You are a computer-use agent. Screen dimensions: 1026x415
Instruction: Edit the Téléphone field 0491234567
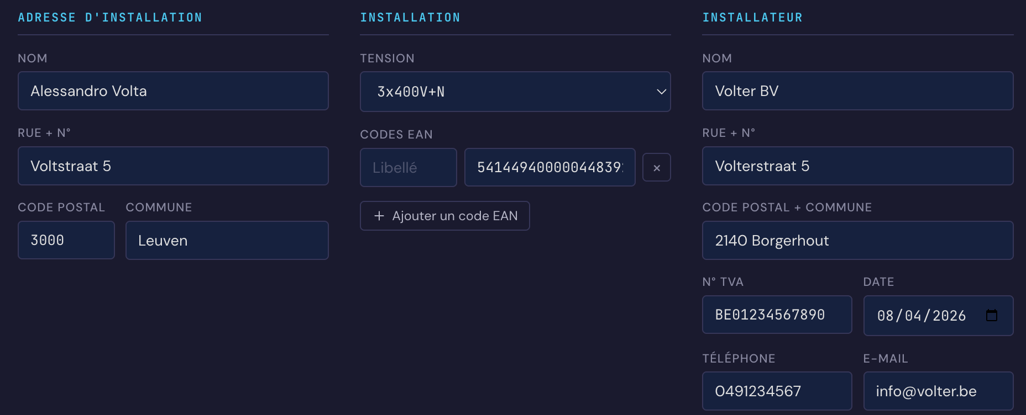click(777, 391)
